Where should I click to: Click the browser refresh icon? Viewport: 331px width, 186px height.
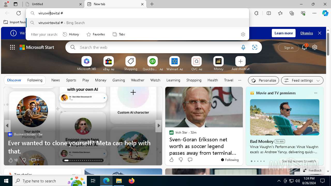pos(19,13)
